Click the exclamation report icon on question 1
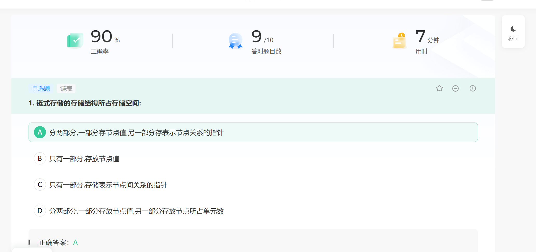This screenshot has height=252, width=536. [x=473, y=89]
